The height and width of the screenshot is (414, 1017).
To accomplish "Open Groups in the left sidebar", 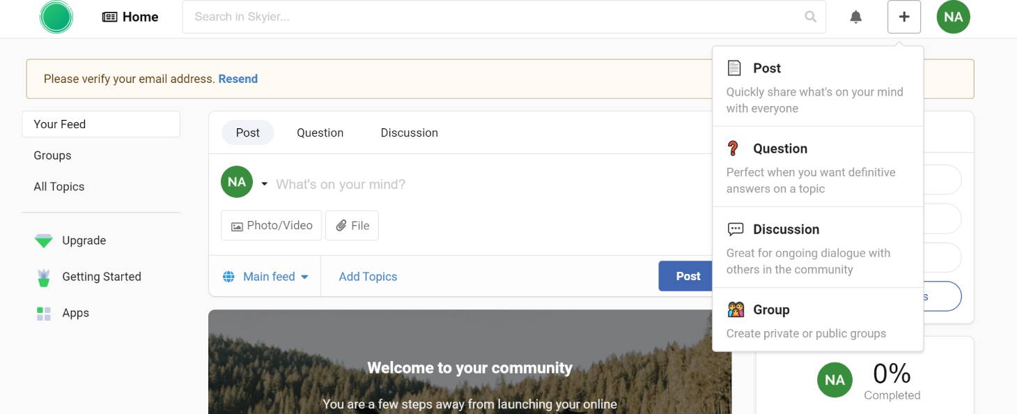I will pos(52,155).
